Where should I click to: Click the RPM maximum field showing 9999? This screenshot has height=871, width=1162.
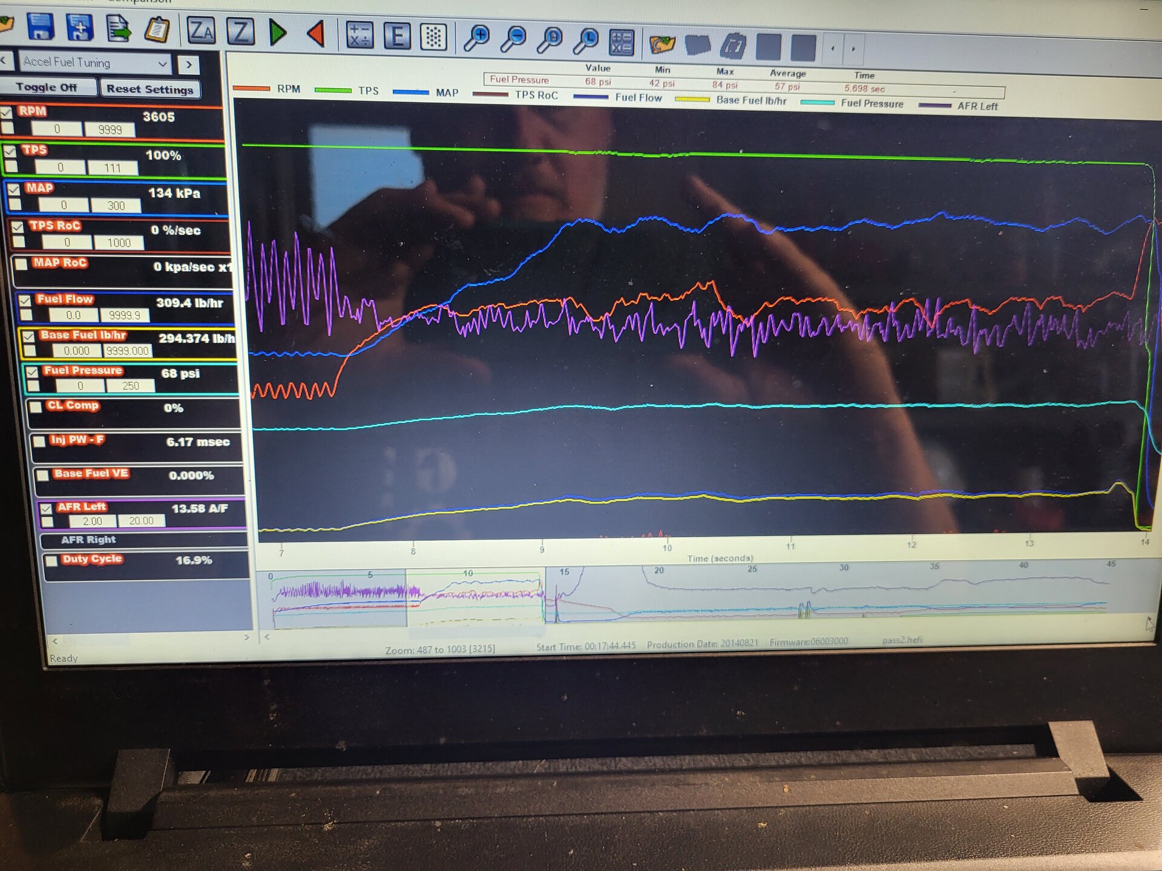(110, 129)
